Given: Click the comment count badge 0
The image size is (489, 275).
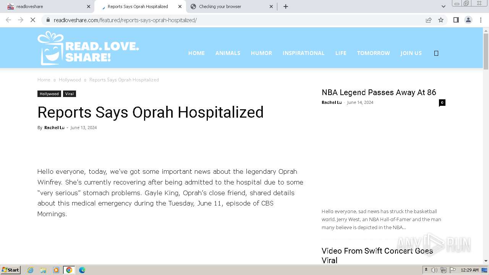Looking at the screenshot, I should [x=442, y=102].
